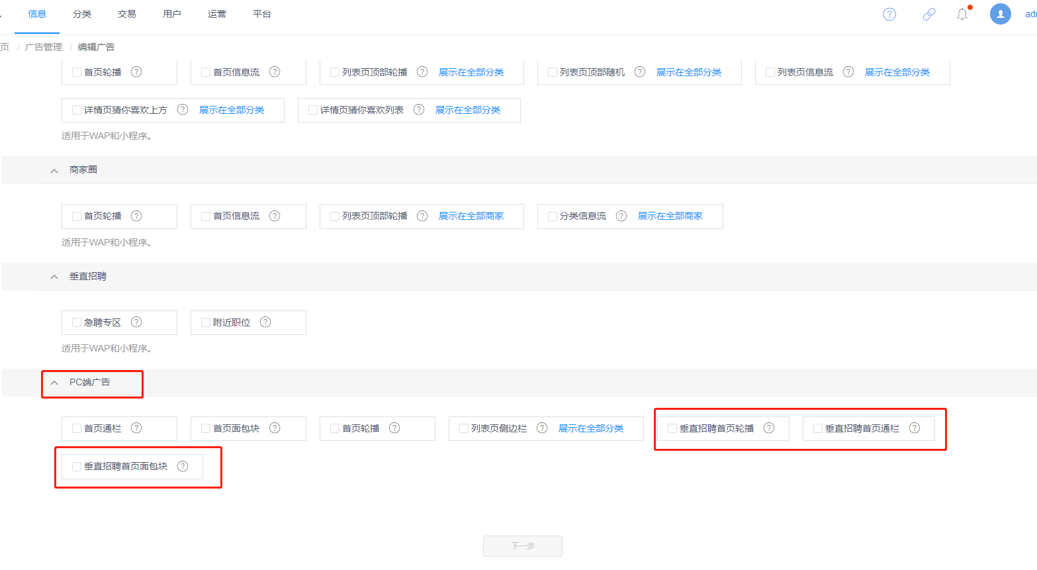This screenshot has width=1037, height=570.
Task: Show help tooltip for 列表页顶部随机
Action: [640, 72]
